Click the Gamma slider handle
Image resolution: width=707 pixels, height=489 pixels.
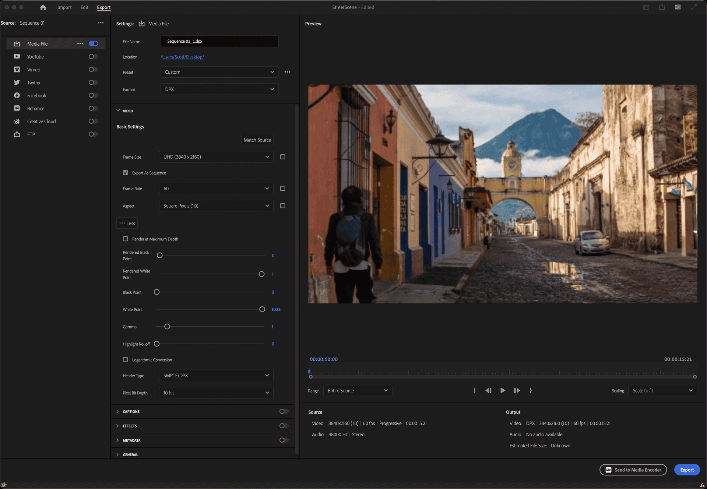[x=167, y=327]
